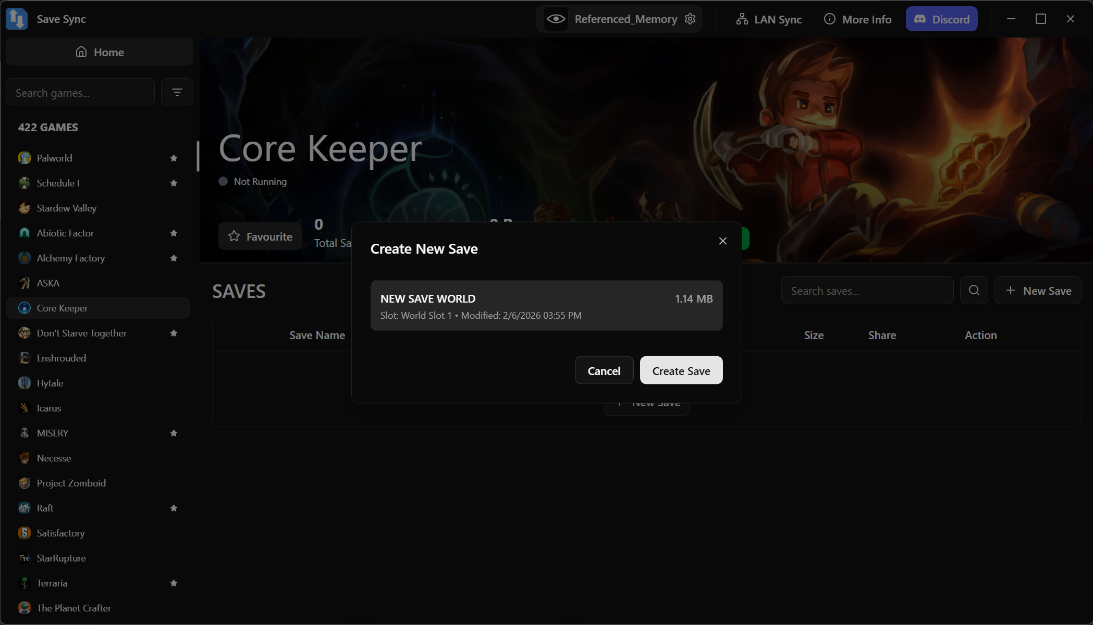Toggle favourite star for Palworld

[174, 158]
